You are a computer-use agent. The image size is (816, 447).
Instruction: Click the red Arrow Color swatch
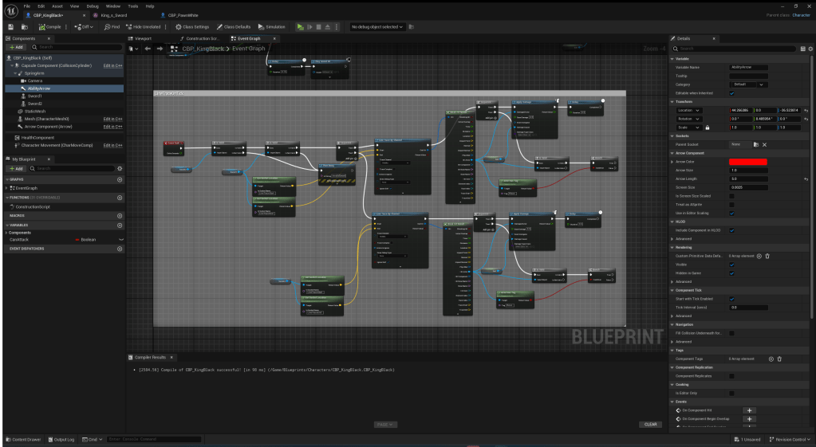748,162
